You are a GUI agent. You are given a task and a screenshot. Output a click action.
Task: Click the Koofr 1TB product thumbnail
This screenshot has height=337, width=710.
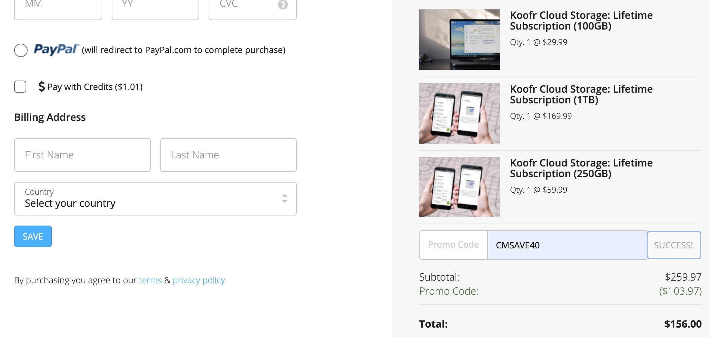(x=459, y=113)
